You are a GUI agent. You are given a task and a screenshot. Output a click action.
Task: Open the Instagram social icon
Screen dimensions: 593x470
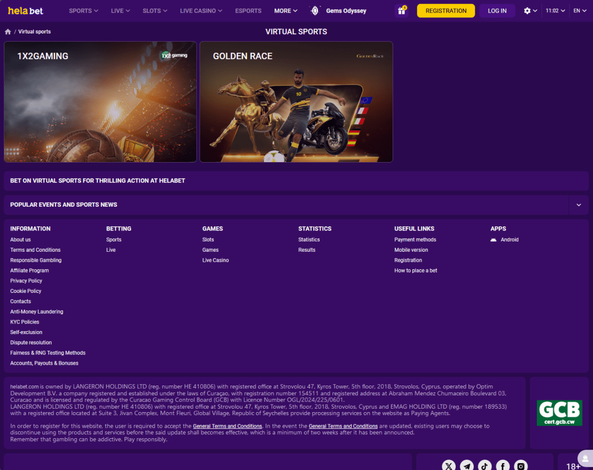click(x=521, y=466)
